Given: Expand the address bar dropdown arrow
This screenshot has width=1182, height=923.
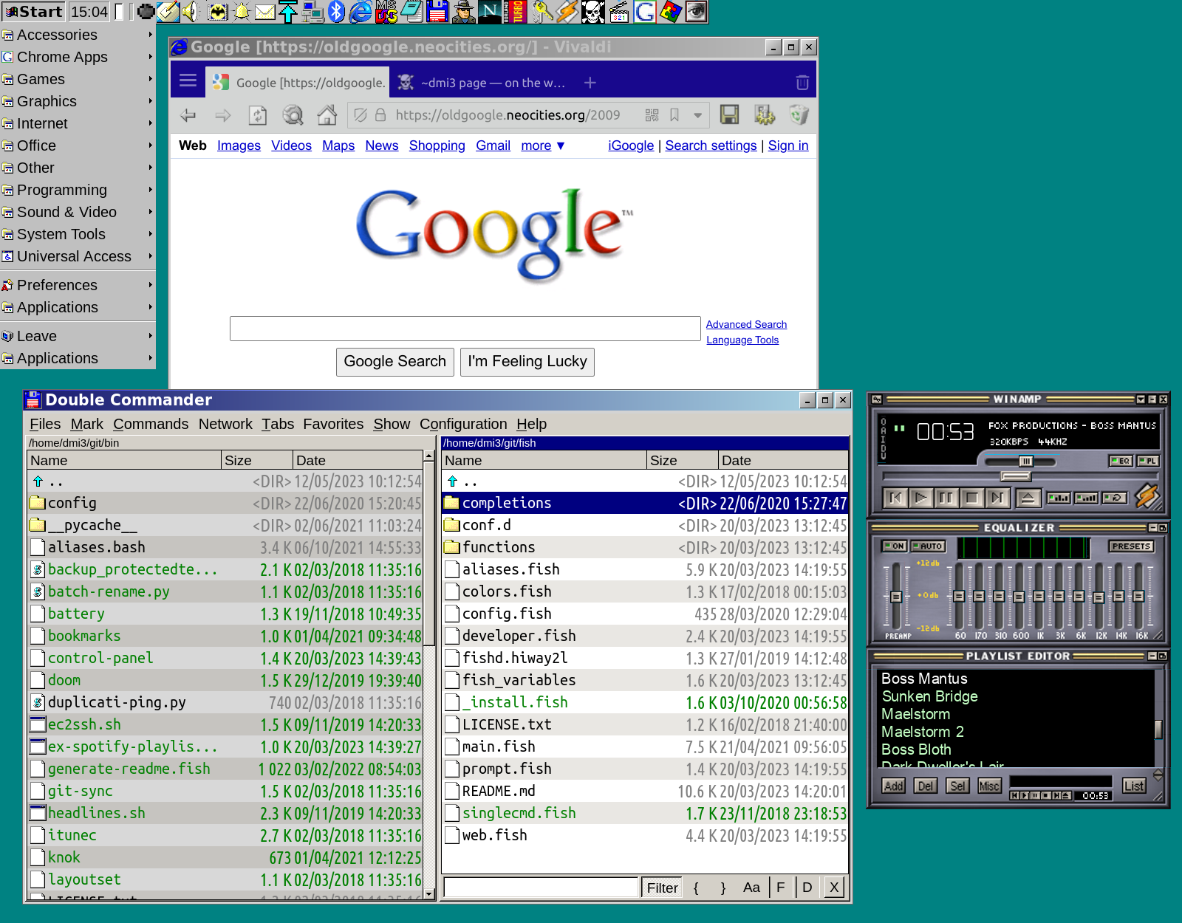Looking at the screenshot, I should coord(697,116).
